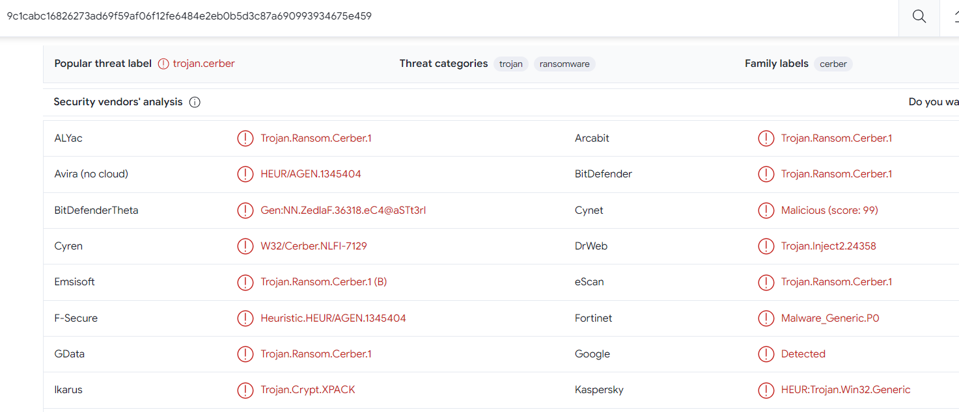Image resolution: width=959 pixels, height=412 pixels.
Task: Click GData detection alert icon
Action: click(x=245, y=354)
